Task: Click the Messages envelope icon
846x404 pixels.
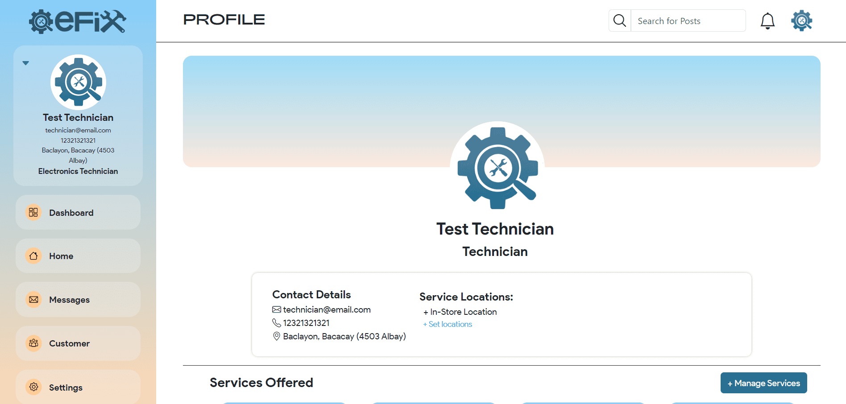Action: coord(33,300)
